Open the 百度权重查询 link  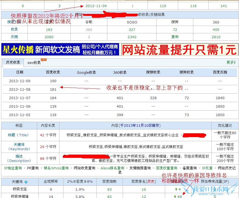[x=167, y=168]
